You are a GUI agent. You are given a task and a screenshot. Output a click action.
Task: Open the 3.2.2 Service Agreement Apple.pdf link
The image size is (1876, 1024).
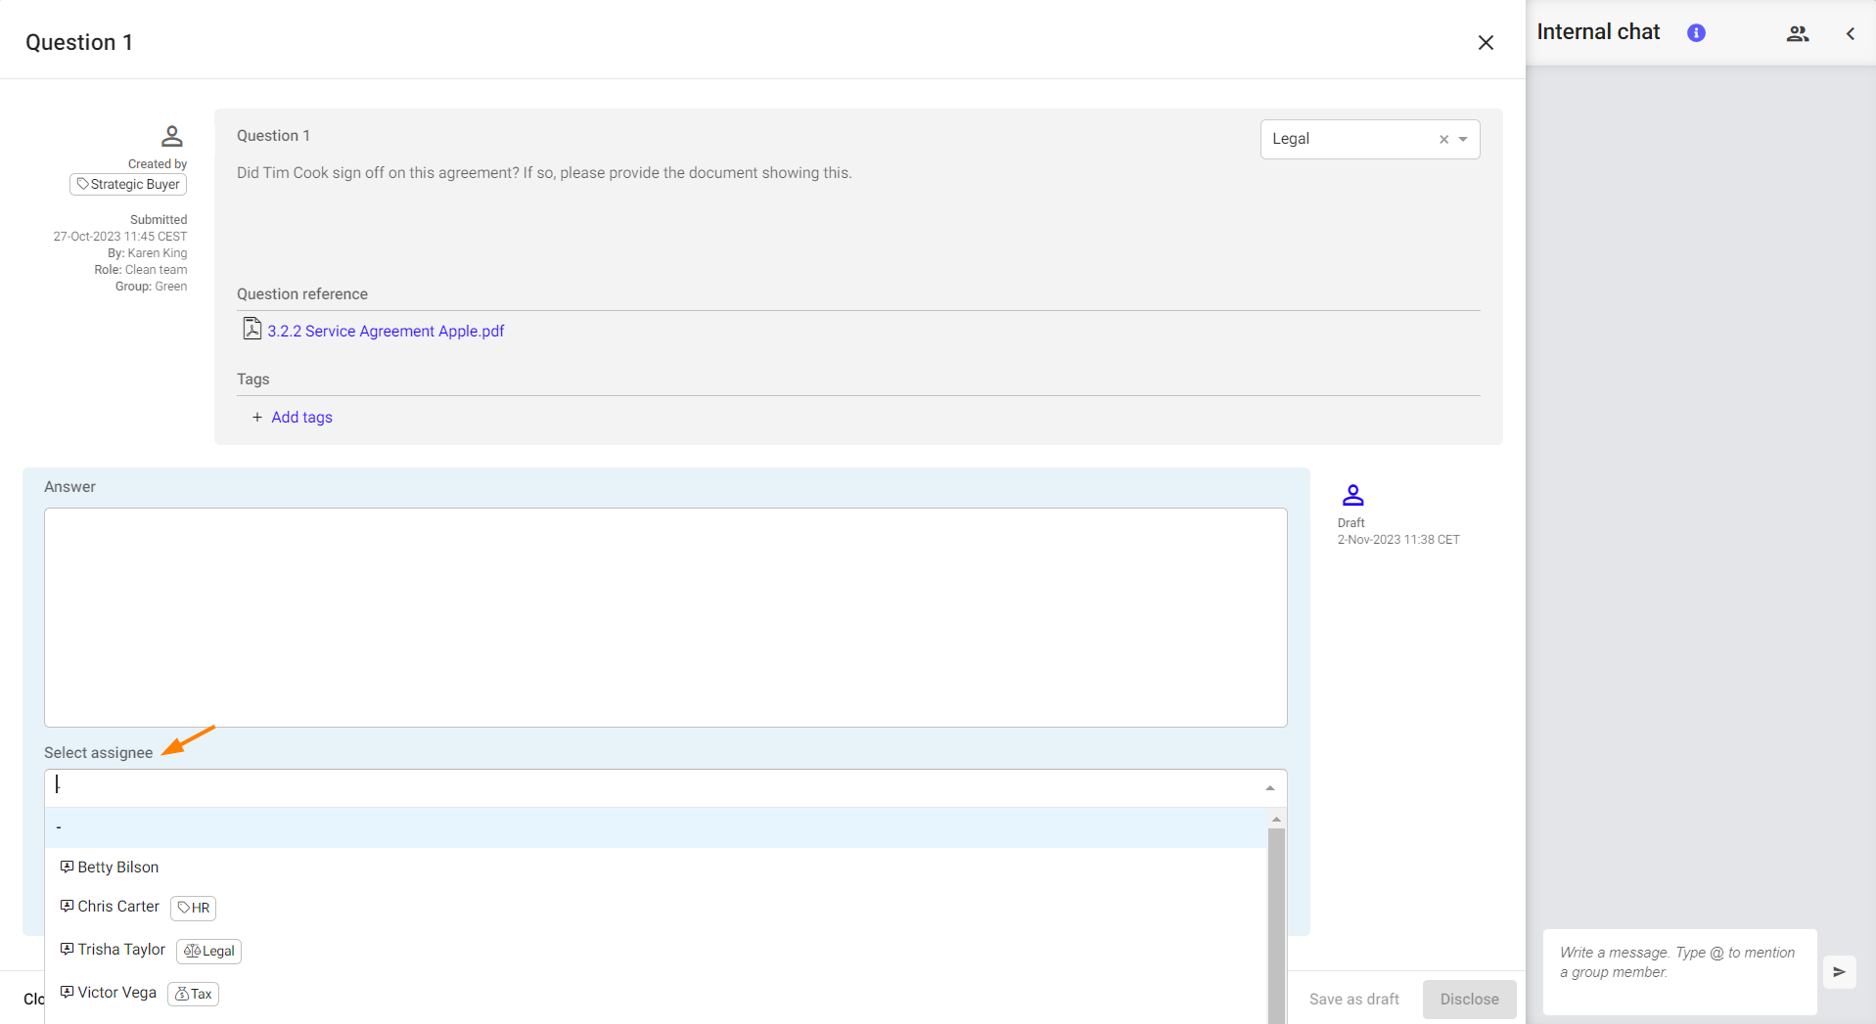point(386,332)
